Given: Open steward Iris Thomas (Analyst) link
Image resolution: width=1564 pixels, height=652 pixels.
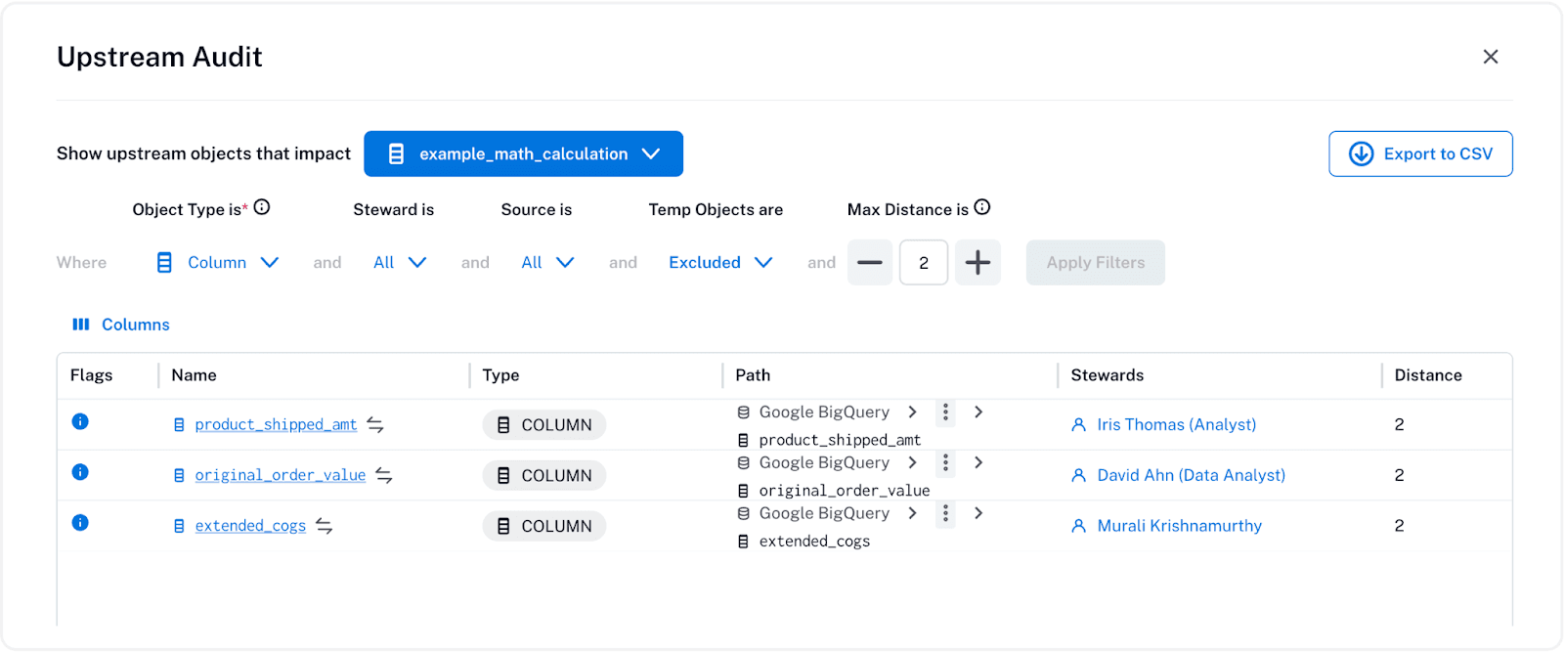Looking at the screenshot, I should (1176, 425).
